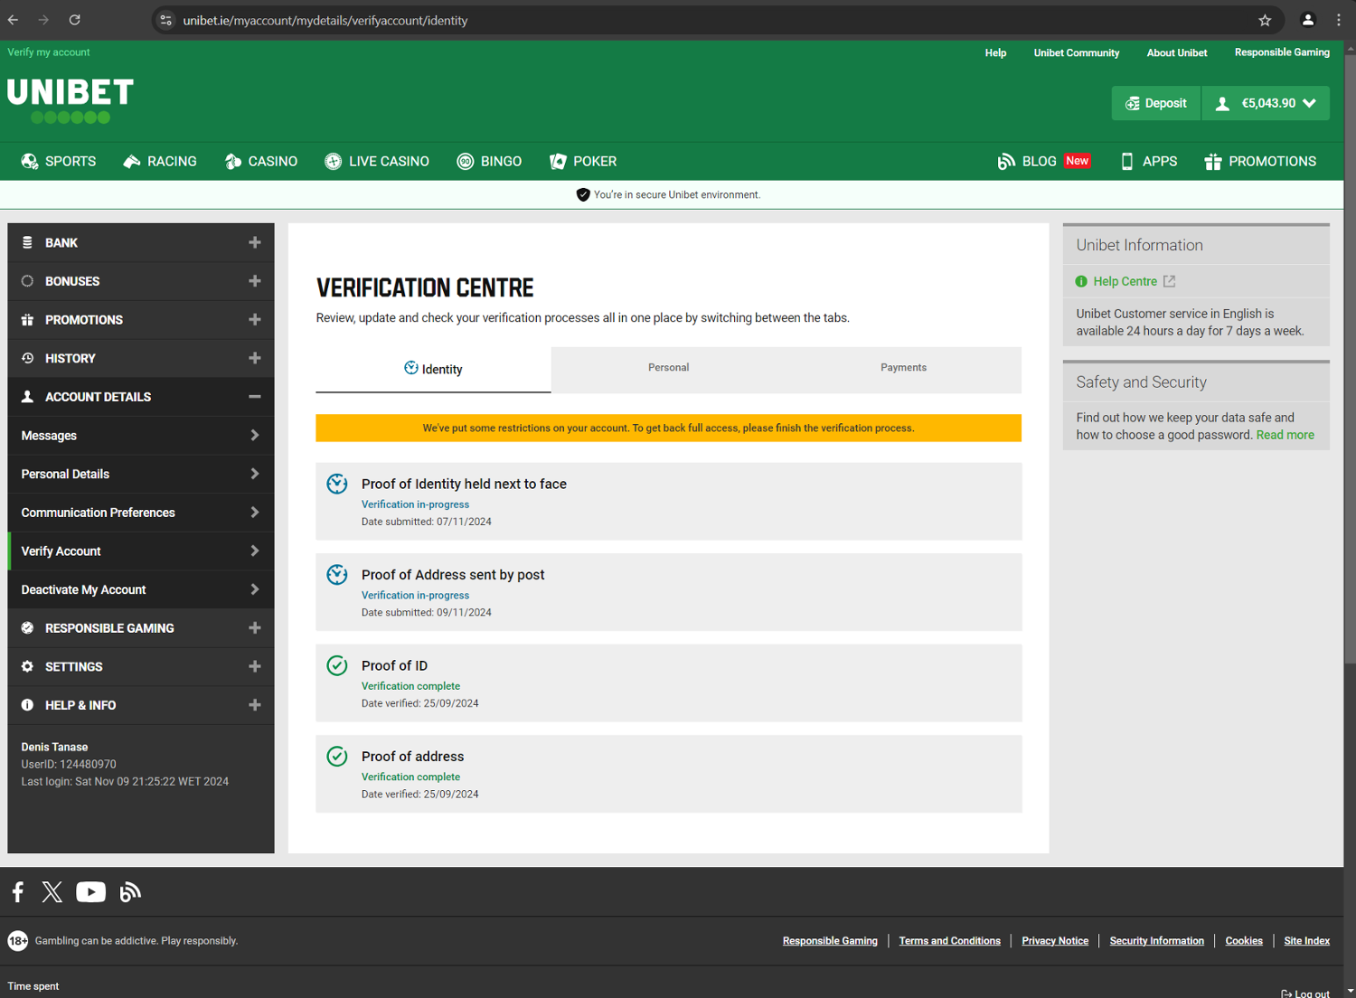Click the checkmark icon on Proof of address
The height and width of the screenshot is (998, 1356).
[337, 756]
